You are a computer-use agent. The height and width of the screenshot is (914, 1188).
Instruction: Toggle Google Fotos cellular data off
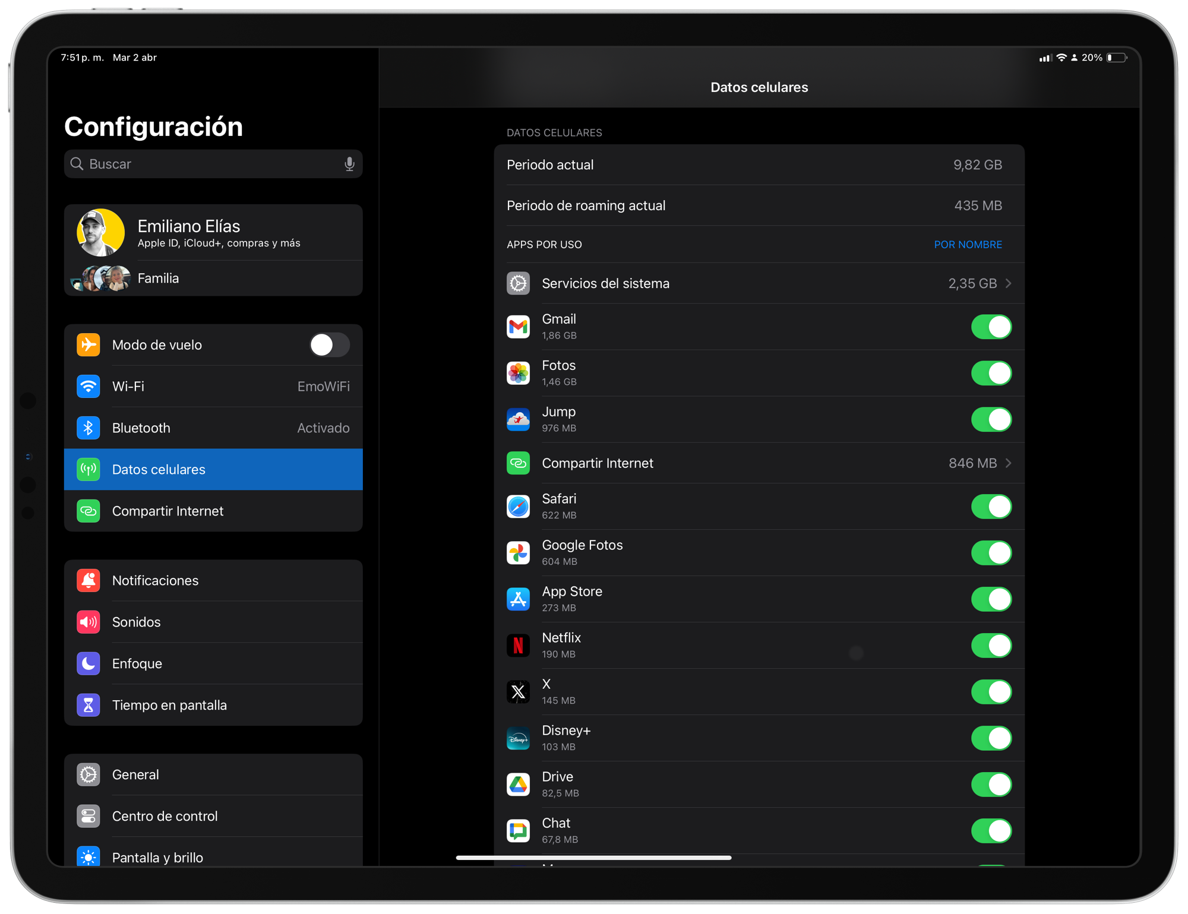click(x=991, y=553)
